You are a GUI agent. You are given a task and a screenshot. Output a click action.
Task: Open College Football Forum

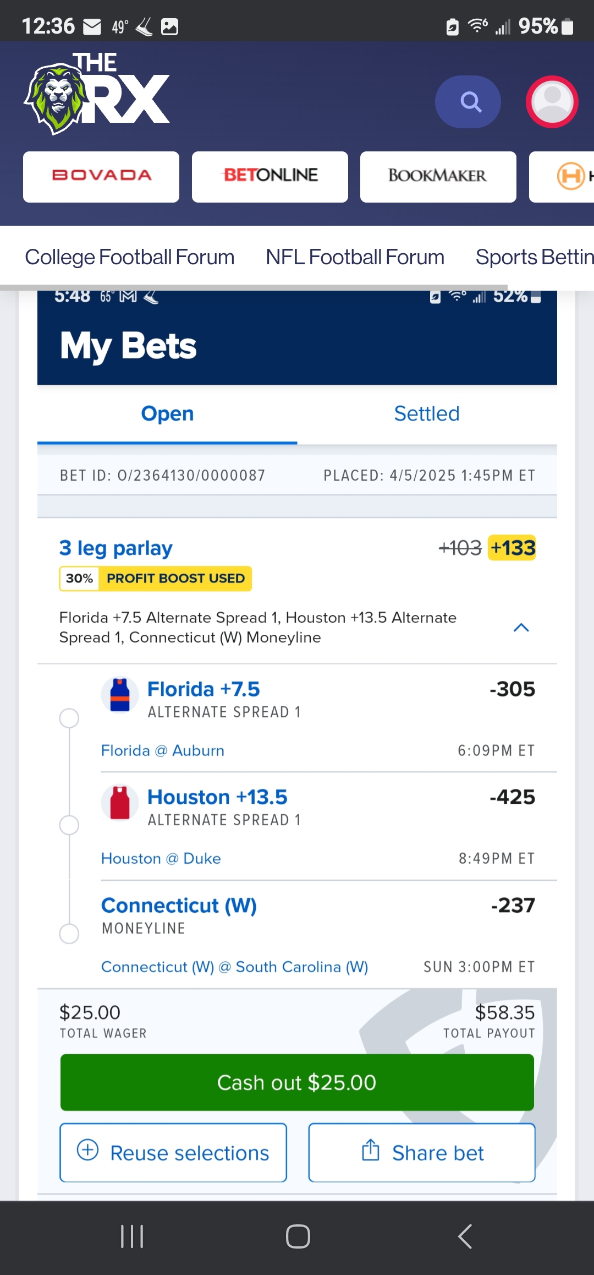[x=130, y=257]
